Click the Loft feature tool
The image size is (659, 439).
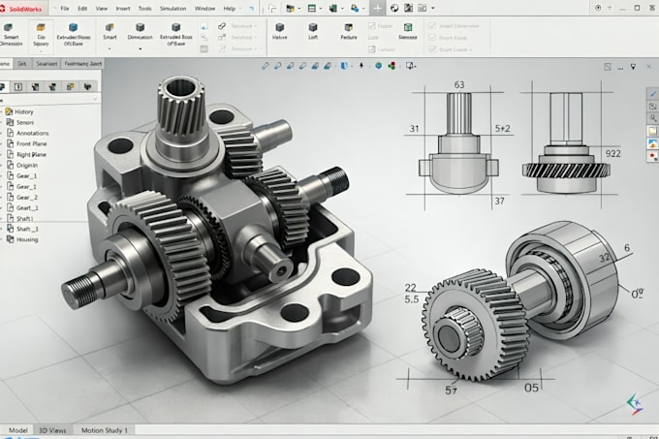coord(313,32)
